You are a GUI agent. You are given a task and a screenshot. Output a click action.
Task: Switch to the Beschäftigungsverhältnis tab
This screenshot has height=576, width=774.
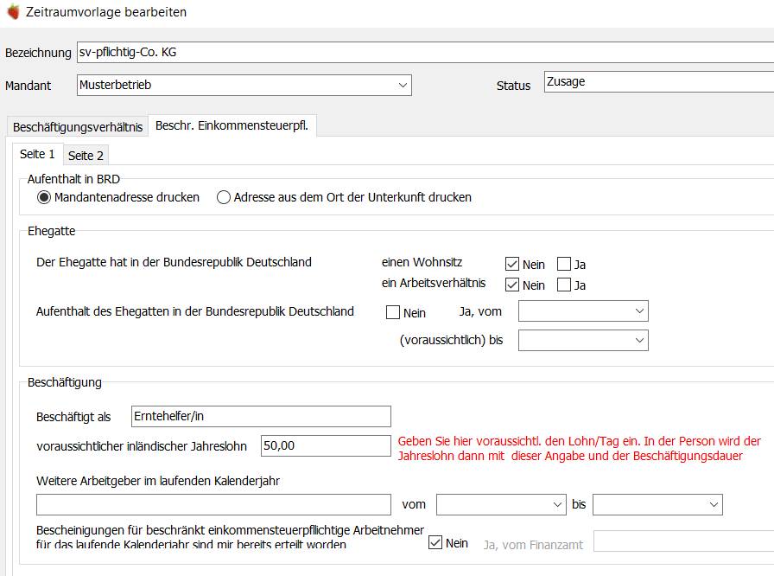[78, 127]
